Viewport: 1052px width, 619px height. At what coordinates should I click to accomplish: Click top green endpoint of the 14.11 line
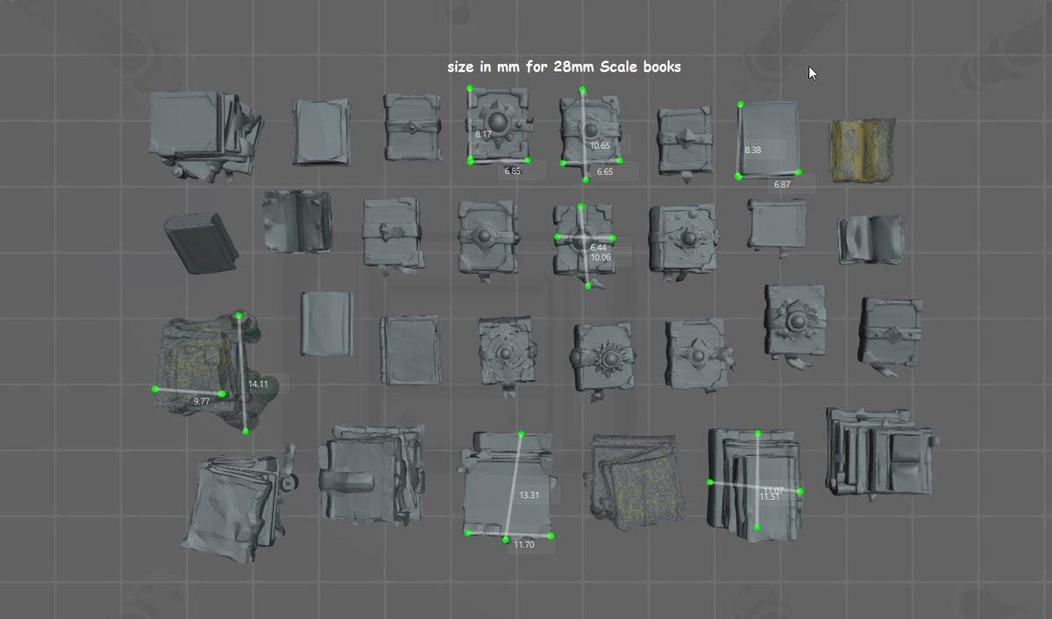(238, 315)
